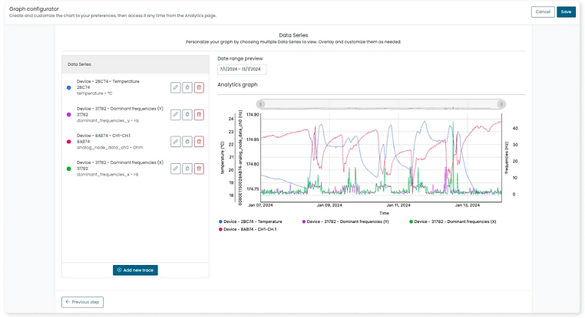Screen dimensions: 585x318
Task: Click 'dominant_frequencies_x - Hz' subtitle
Action: 107,174
